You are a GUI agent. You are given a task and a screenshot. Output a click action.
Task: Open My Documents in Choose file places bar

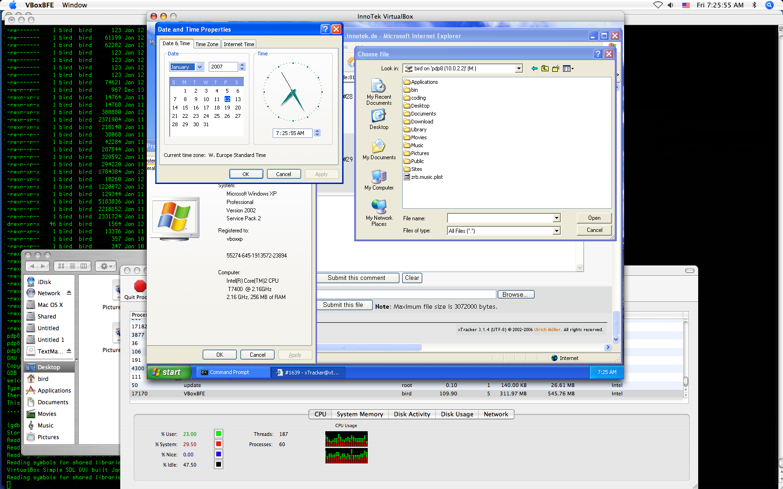[x=378, y=149]
